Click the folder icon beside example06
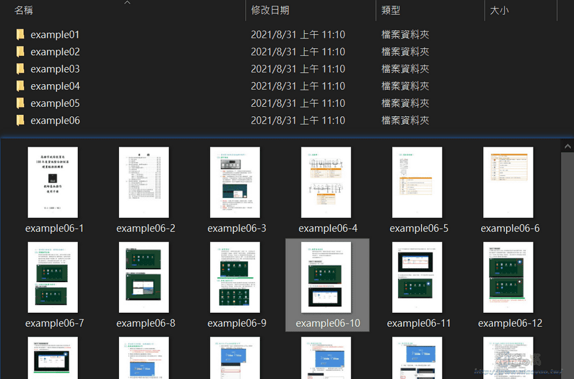 pos(20,120)
